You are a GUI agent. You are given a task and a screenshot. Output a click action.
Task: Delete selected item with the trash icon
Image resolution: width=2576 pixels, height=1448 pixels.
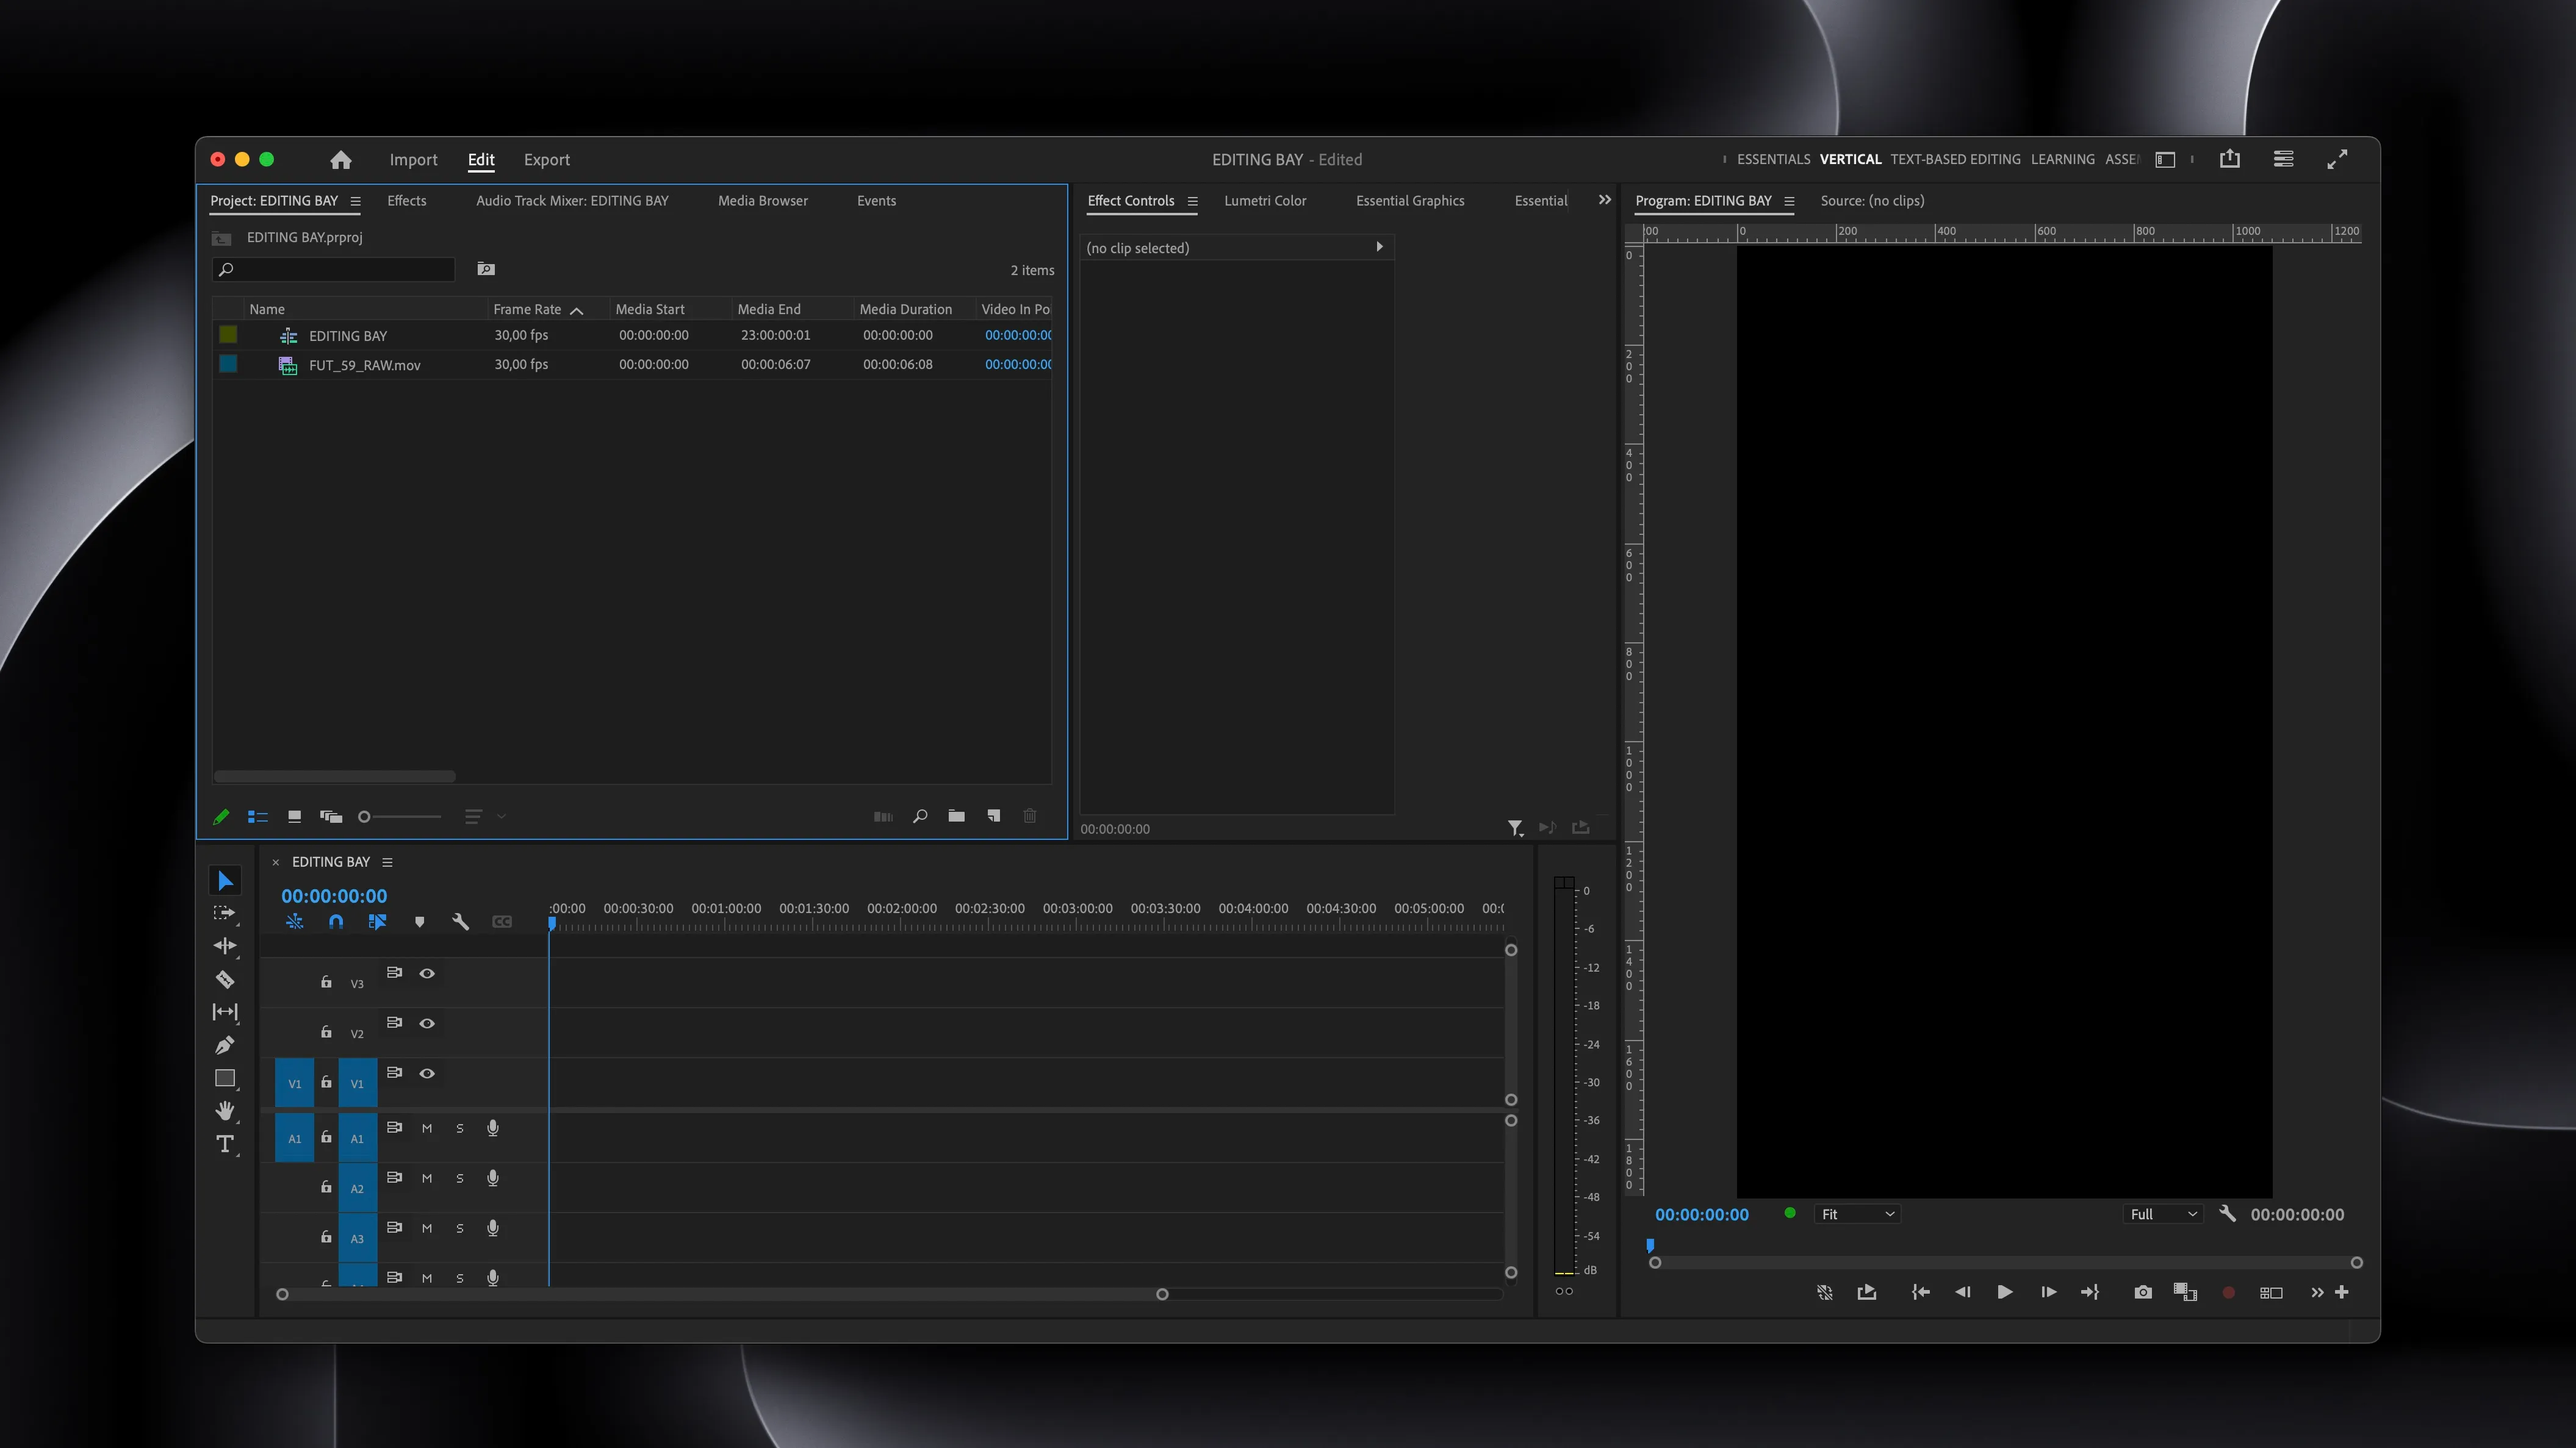[1030, 816]
